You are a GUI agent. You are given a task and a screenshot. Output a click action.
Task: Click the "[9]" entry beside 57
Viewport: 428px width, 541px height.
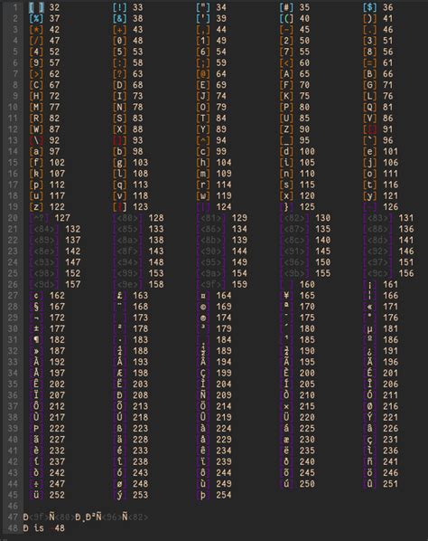(x=36, y=62)
